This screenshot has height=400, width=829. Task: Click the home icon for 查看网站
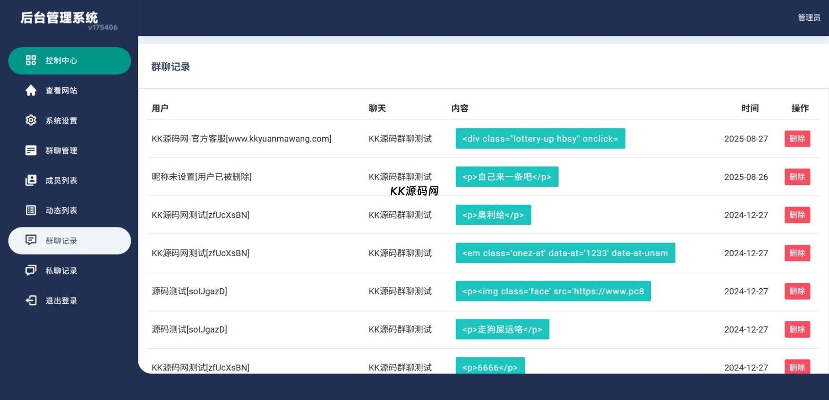(x=31, y=91)
